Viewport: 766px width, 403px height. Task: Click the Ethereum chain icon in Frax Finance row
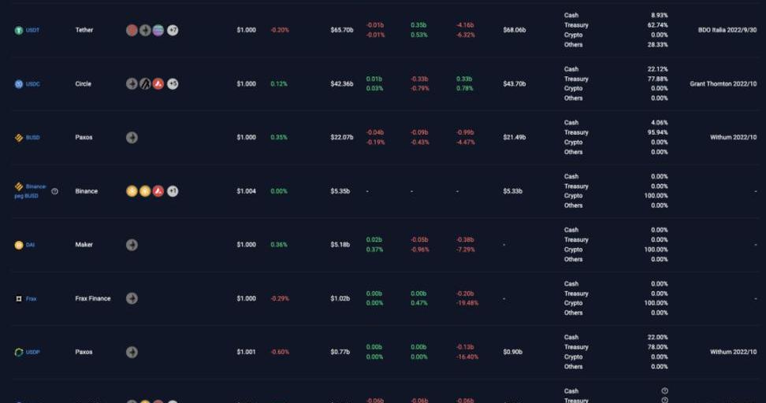132,299
